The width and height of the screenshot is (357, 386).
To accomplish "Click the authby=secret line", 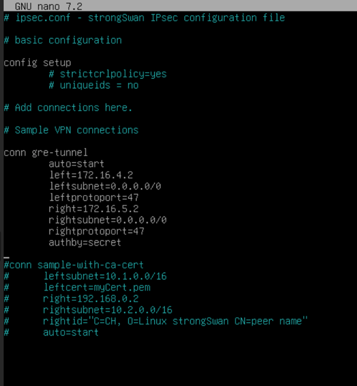I will (x=85, y=242).
